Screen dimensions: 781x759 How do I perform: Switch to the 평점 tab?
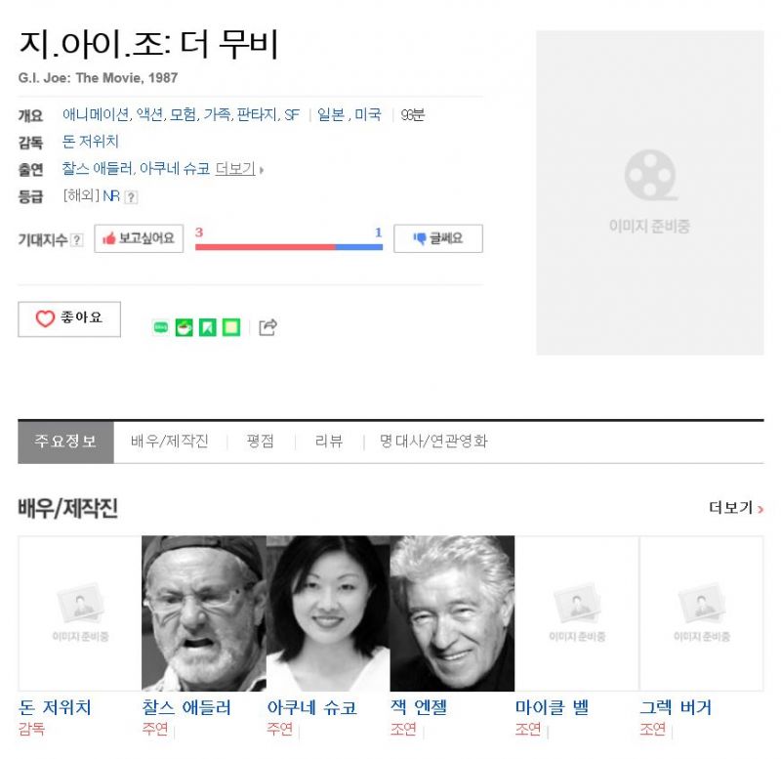[261, 442]
